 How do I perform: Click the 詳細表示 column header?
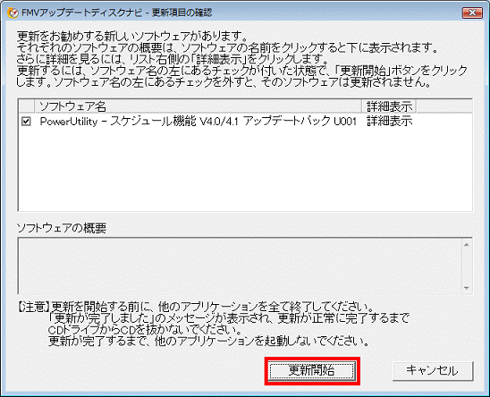point(389,106)
